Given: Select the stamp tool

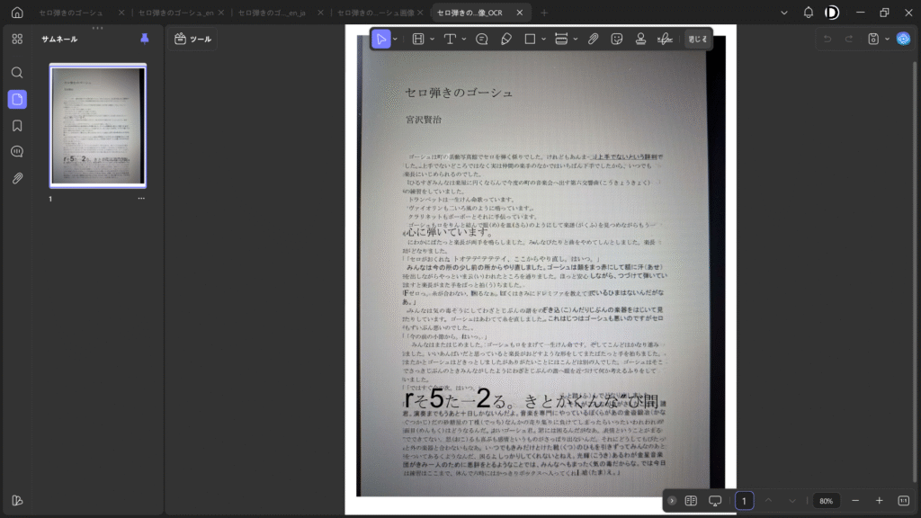Looking at the screenshot, I should click(x=640, y=39).
